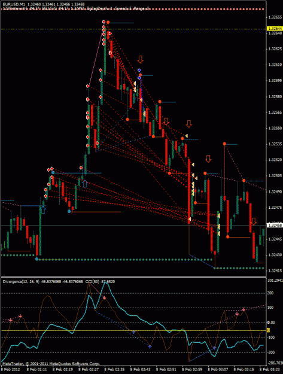Select the orange dot at the 03:09 high near 1.32535
Image resolution: width=283 pixels, height=374 pixels.
pos(224,144)
